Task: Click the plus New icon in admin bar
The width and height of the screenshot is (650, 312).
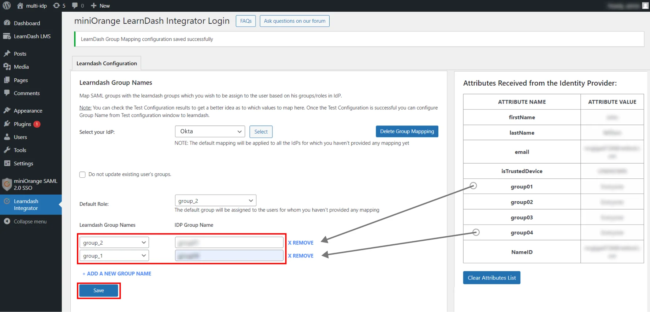Action: 93,5
